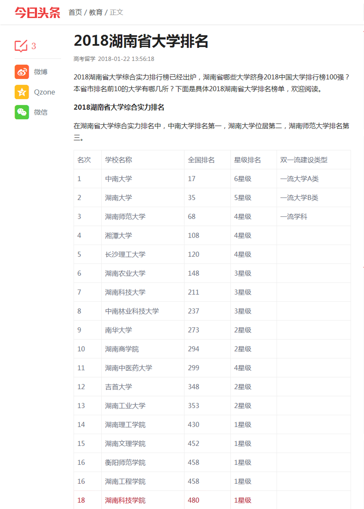Select 湖南大学 table cell

tap(119, 198)
